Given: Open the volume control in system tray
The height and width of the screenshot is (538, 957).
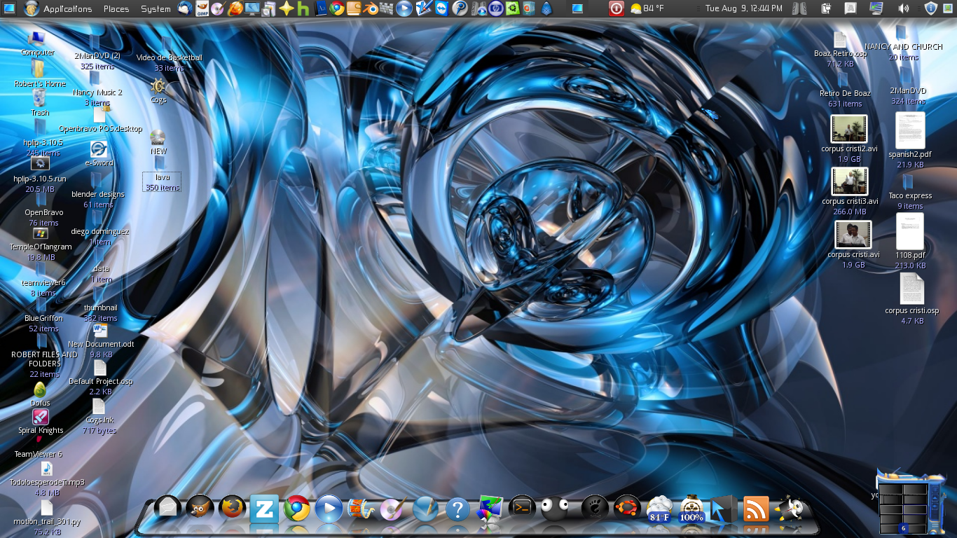Looking at the screenshot, I should [904, 9].
